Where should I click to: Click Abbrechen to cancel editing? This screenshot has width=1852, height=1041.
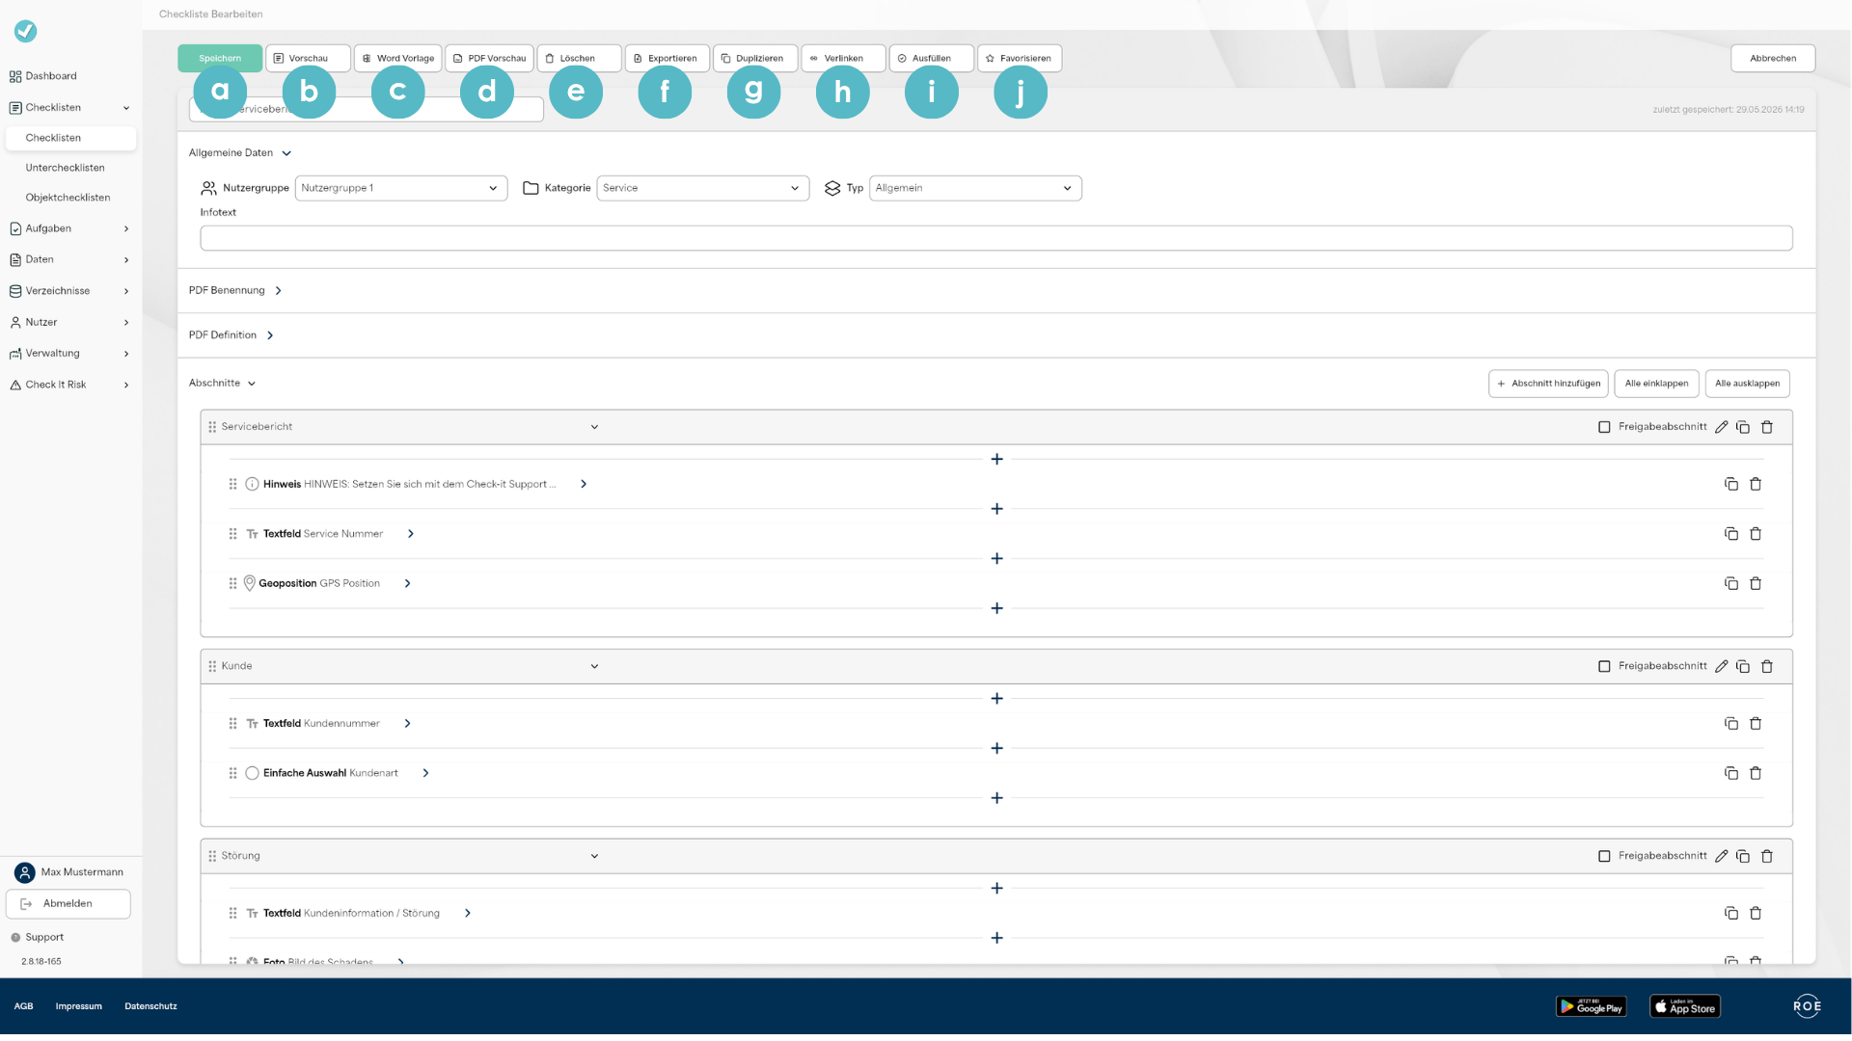coord(1773,58)
